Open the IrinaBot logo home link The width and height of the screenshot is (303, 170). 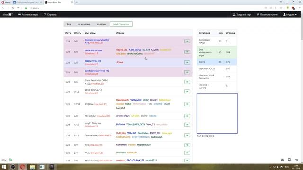point(8,15)
